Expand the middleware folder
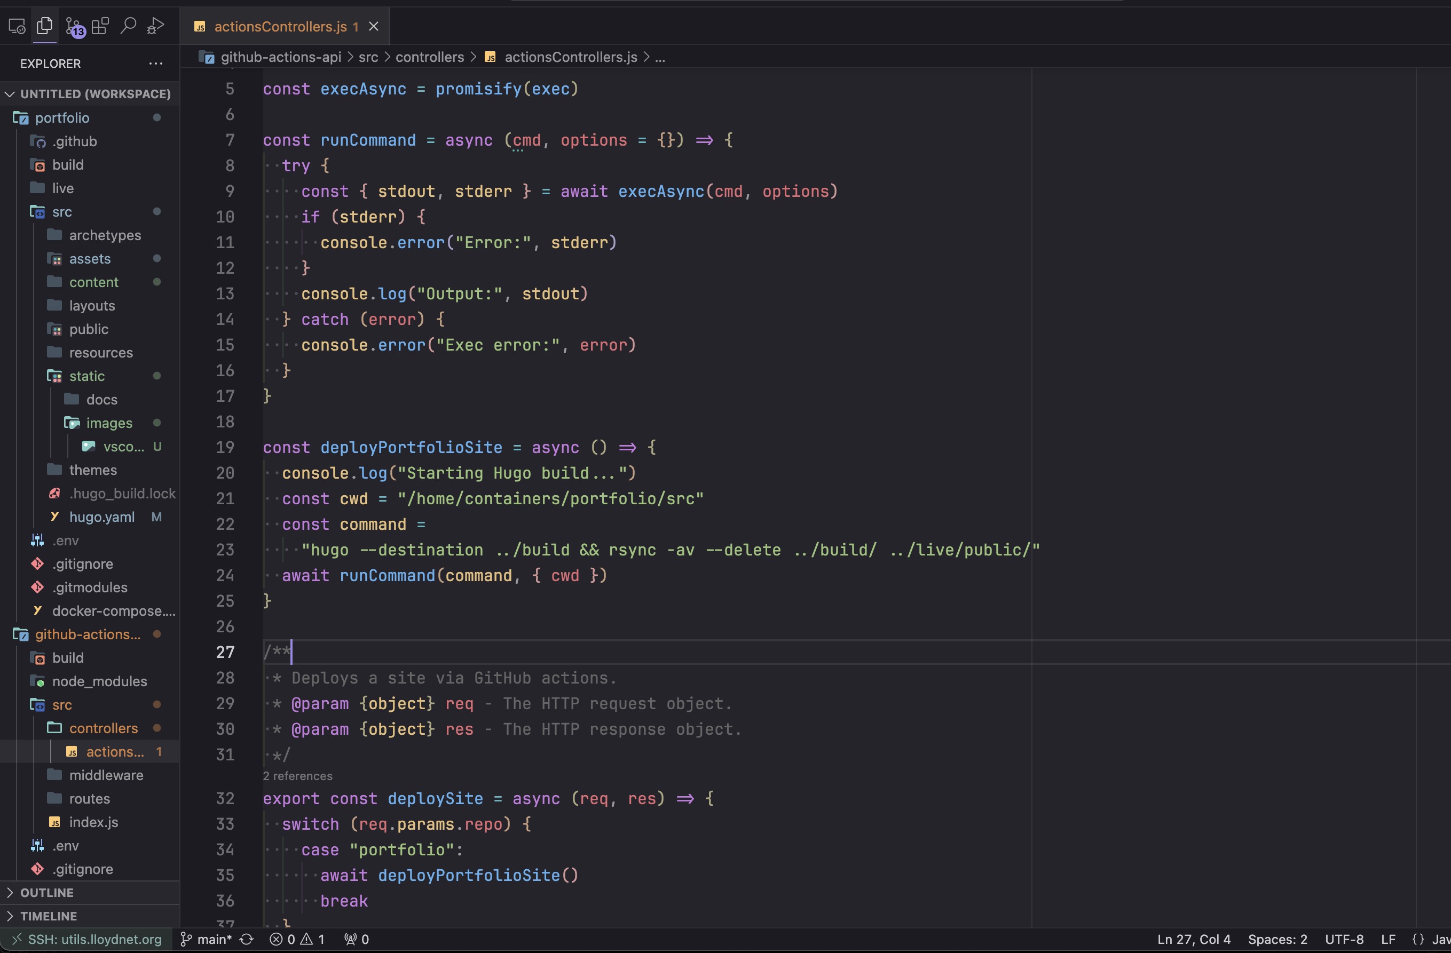This screenshot has height=953, width=1451. (106, 775)
